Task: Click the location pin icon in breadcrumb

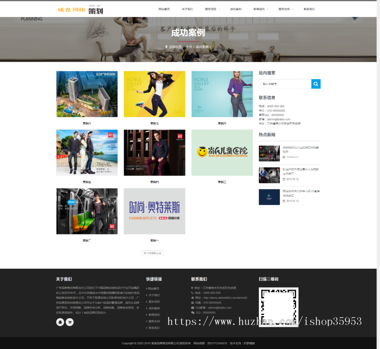Action: (166, 46)
